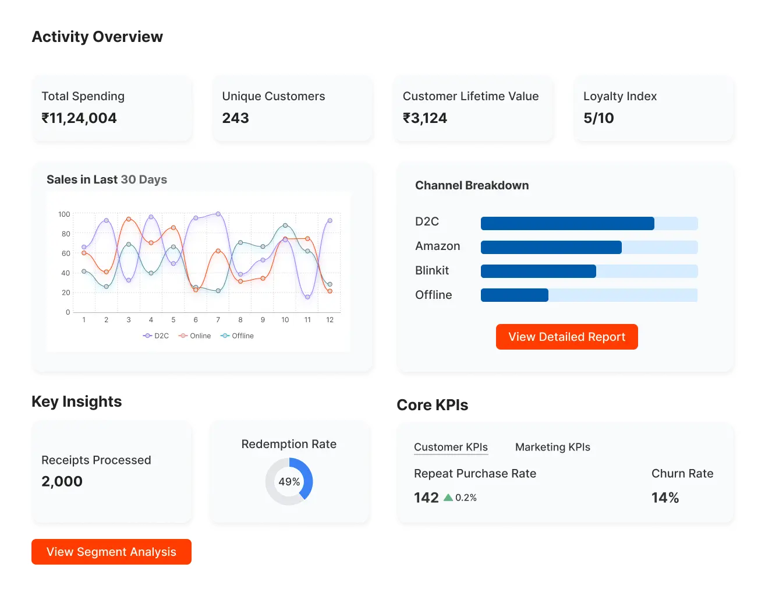Select the Amazon channel bar
Screen dimensions: 765x592
(589, 248)
